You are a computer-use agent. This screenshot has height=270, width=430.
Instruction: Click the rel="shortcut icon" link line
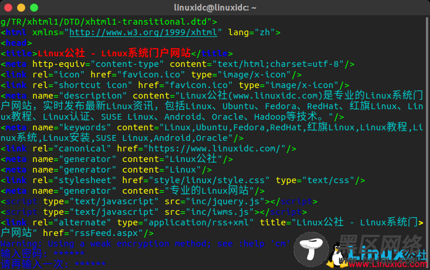point(174,85)
